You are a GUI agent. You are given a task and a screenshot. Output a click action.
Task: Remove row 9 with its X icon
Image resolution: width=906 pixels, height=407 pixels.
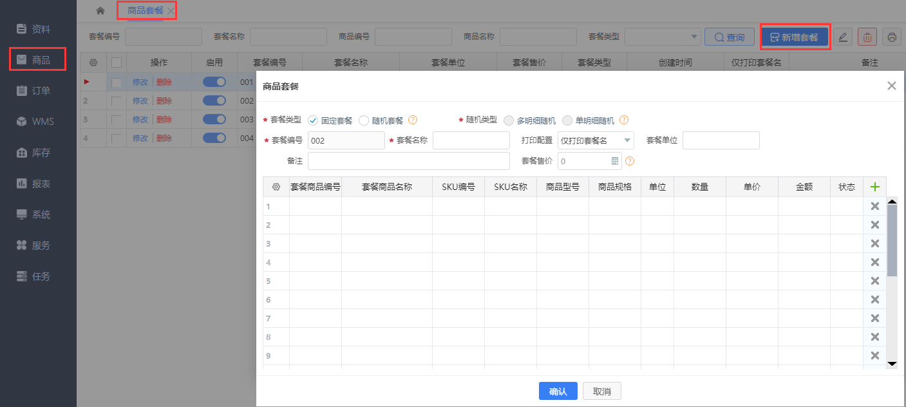point(874,355)
